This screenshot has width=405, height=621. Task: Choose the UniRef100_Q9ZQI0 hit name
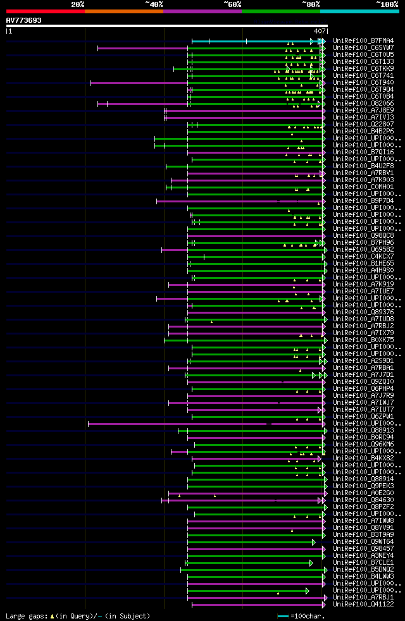coord(363,382)
